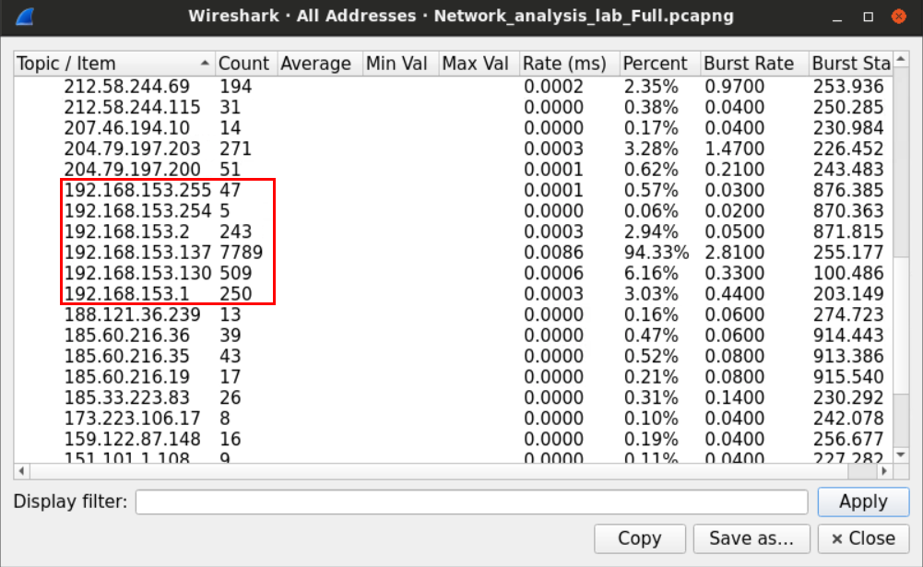
Task: Sort by Topic / Item column header
Action: pyautogui.click(x=111, y=64)
